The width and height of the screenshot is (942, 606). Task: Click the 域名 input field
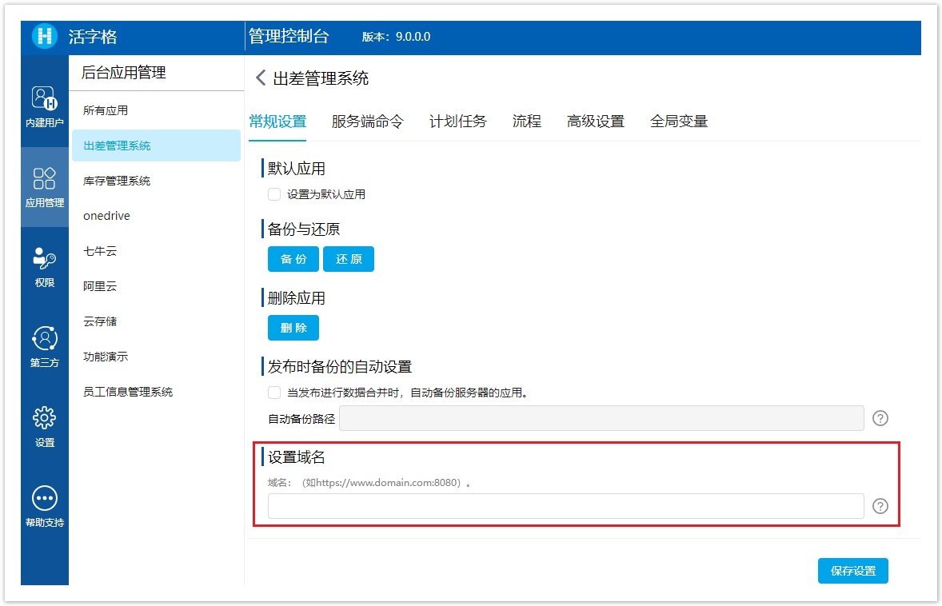(x=565, y=506)
